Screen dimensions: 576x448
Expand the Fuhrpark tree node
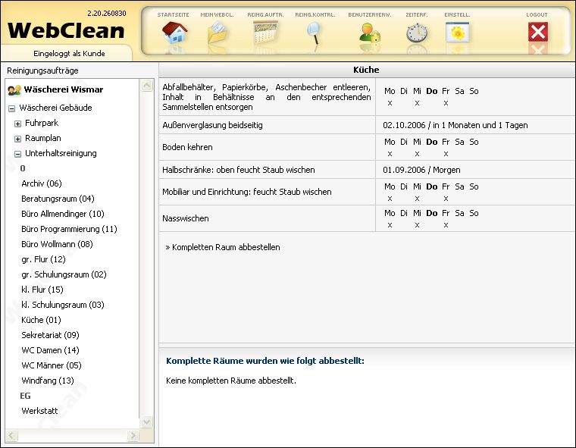point(18,124)
